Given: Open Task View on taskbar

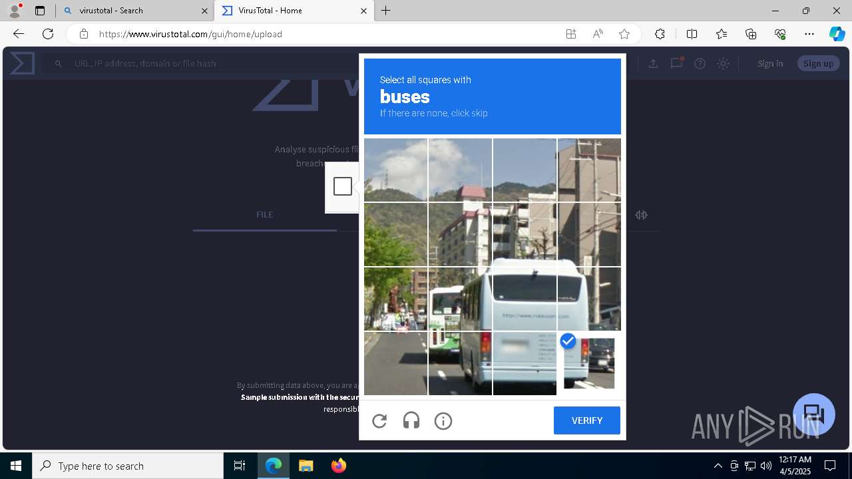Looking at the screenshot, I should click(240, 466).
